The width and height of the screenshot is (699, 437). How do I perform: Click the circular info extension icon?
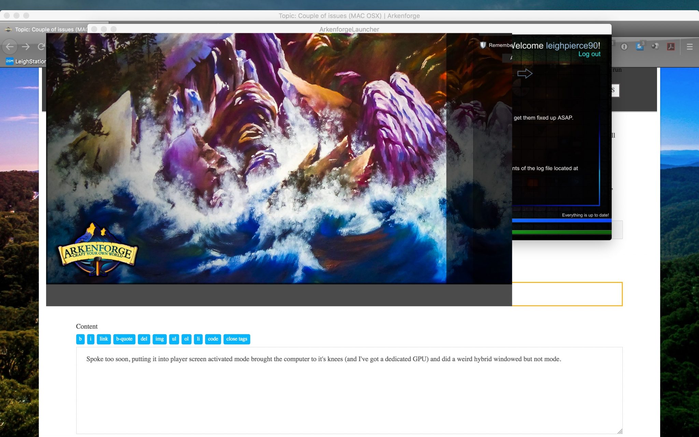(x=624, y=47)
